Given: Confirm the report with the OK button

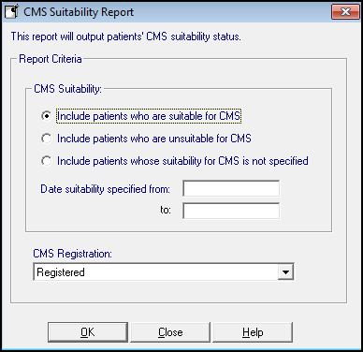Looking at the screenshot, I should 88,332.
